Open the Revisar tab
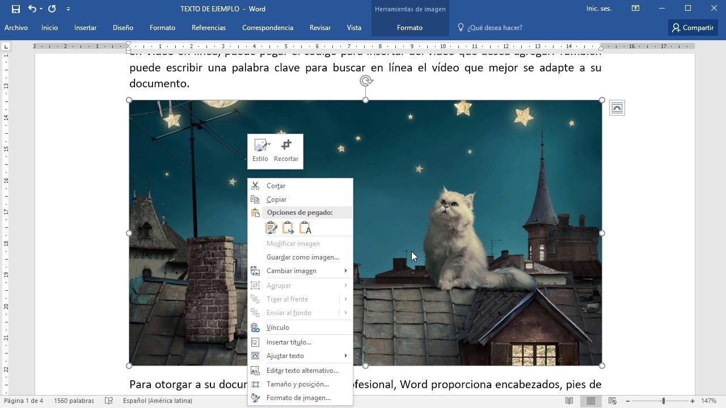The height and width of the screenshot is (408, 726). [x=320, y=27]
